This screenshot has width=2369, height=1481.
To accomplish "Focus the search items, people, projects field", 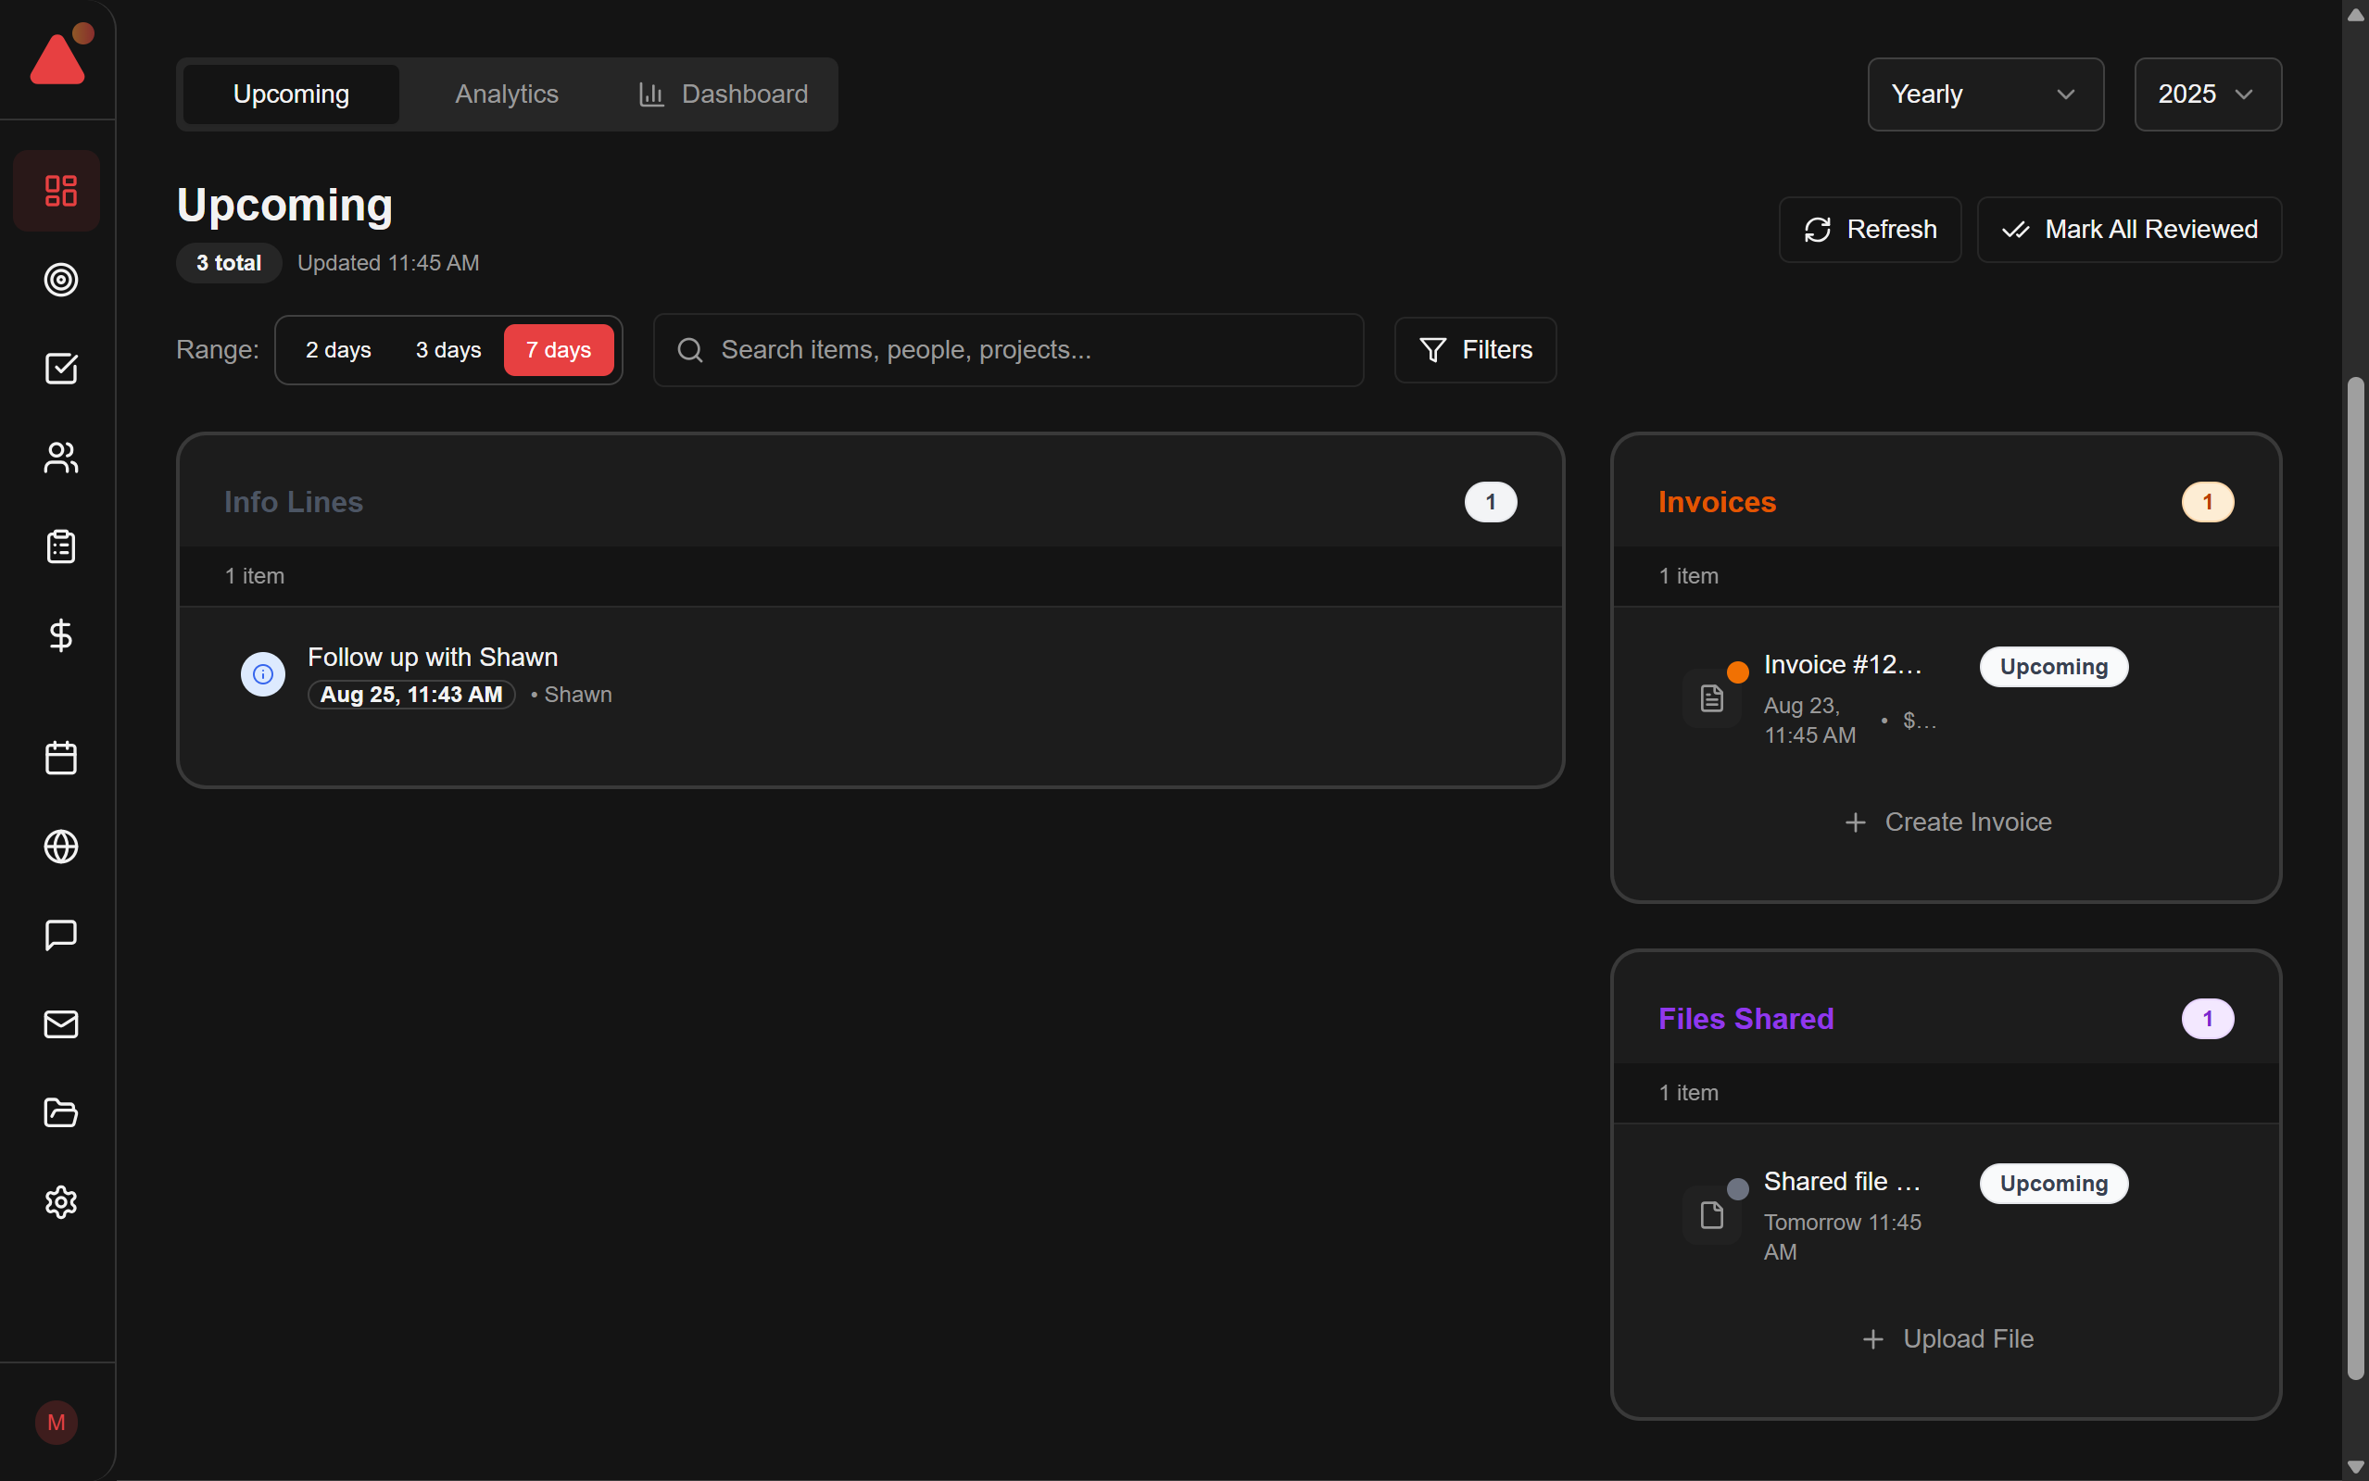I will [1008, 350].
